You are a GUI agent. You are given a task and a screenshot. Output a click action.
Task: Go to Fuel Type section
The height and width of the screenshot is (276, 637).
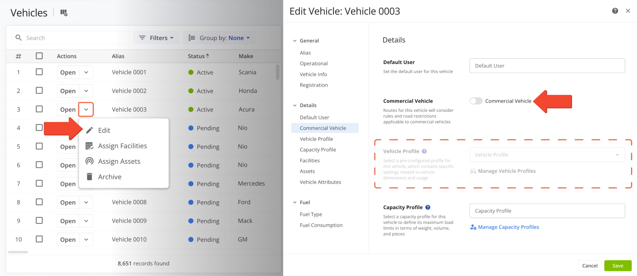coord(311,214)
